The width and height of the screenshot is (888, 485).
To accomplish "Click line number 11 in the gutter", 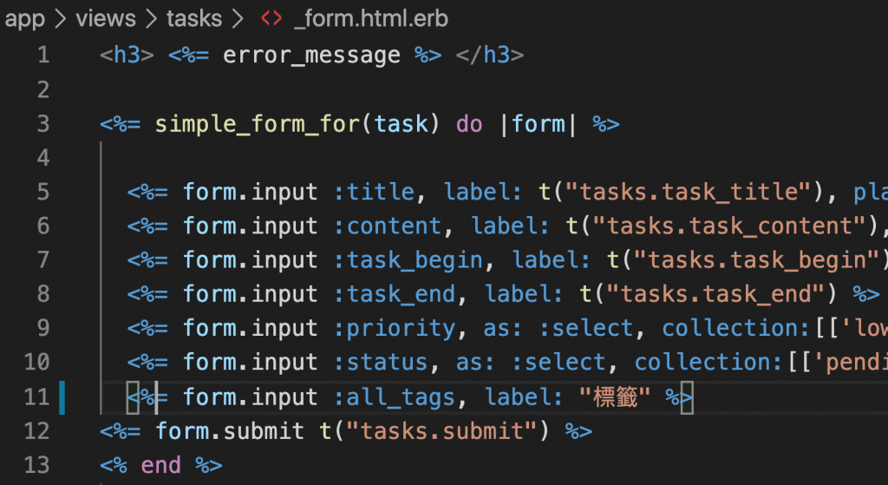I will point(36,397).
